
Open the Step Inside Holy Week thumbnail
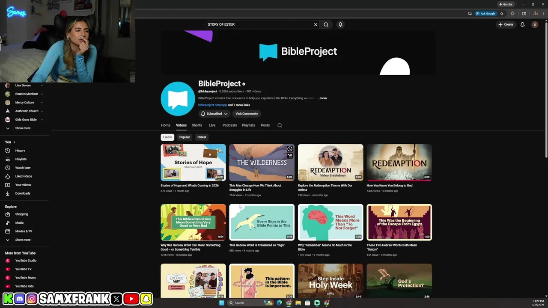point(331,281)
